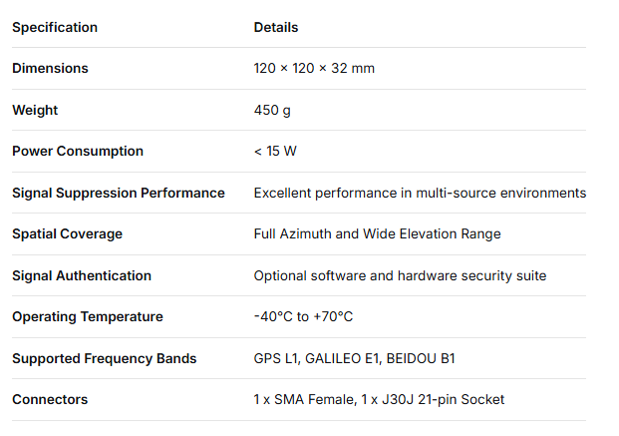Select the Weight row label
Image resolution: width=619 pixels, height=436 pixels.
(35, 110)
